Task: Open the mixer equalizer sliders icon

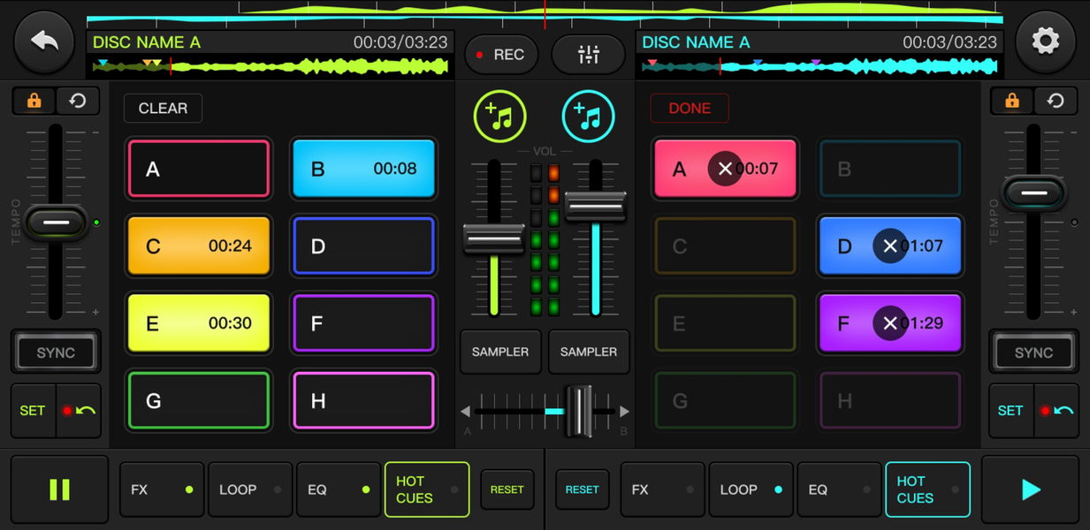Action: point(588,55)
